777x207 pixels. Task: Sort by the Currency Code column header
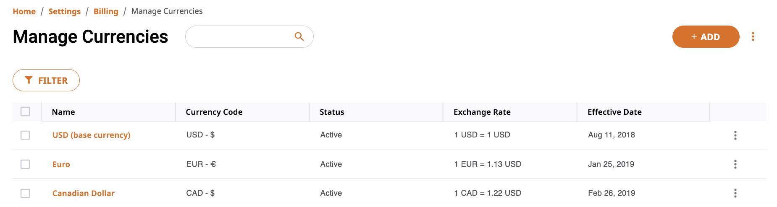[214, 112]
